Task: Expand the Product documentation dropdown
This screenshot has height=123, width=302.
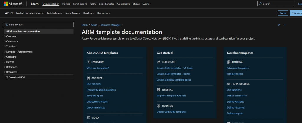Action: [x=29, y=13]
